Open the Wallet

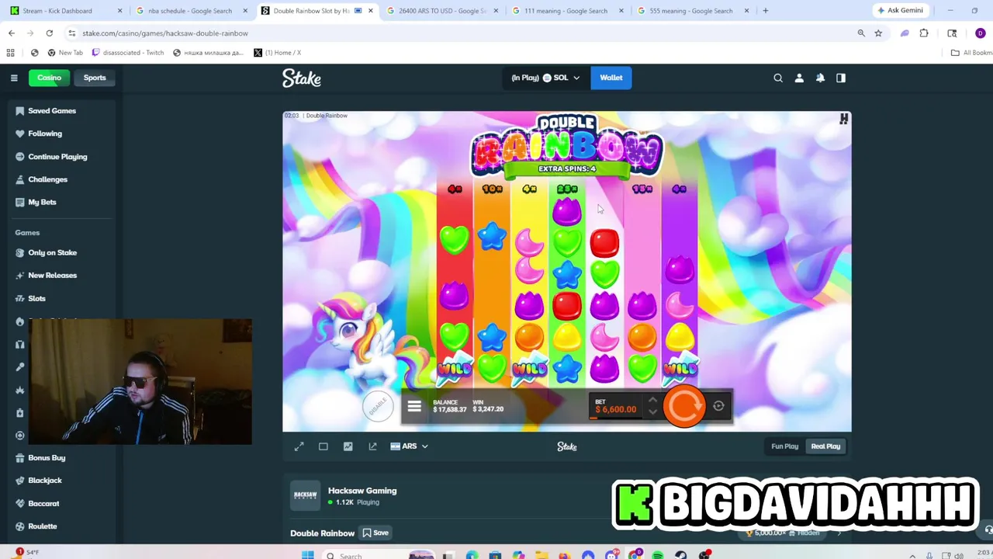click(611, 78)
